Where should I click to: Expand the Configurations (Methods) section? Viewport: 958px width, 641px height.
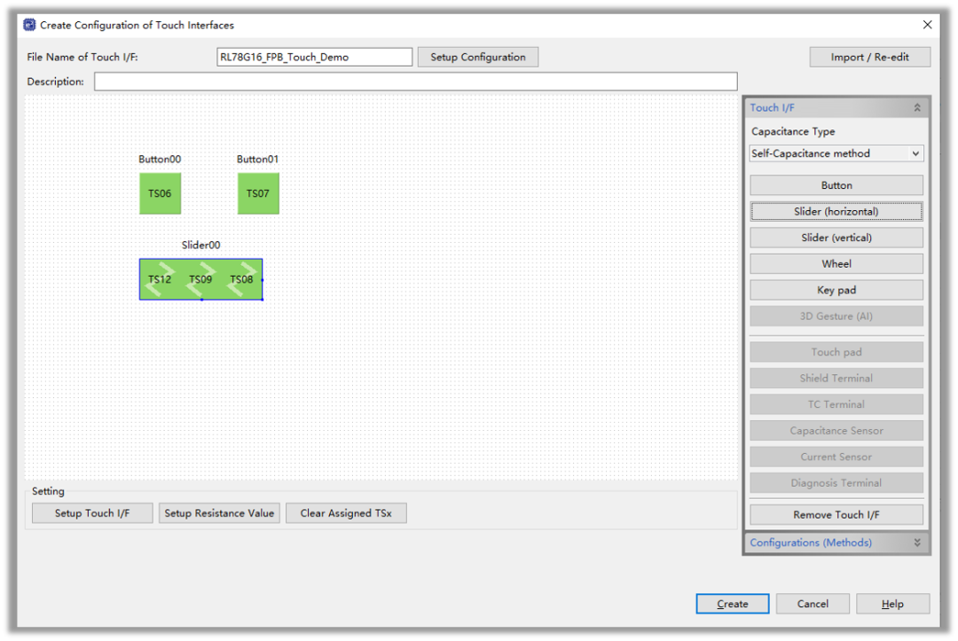click(x=916, y=543)
